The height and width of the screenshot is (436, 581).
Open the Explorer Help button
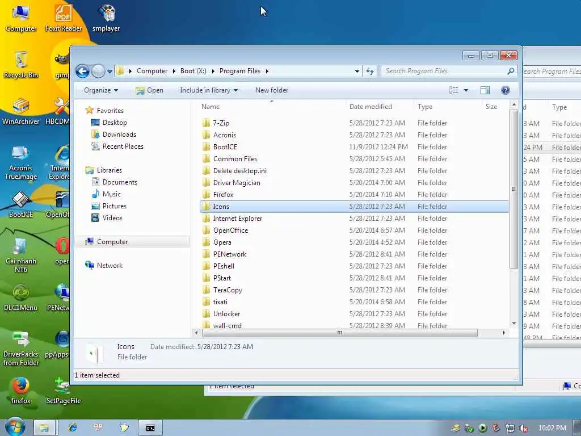505,90
